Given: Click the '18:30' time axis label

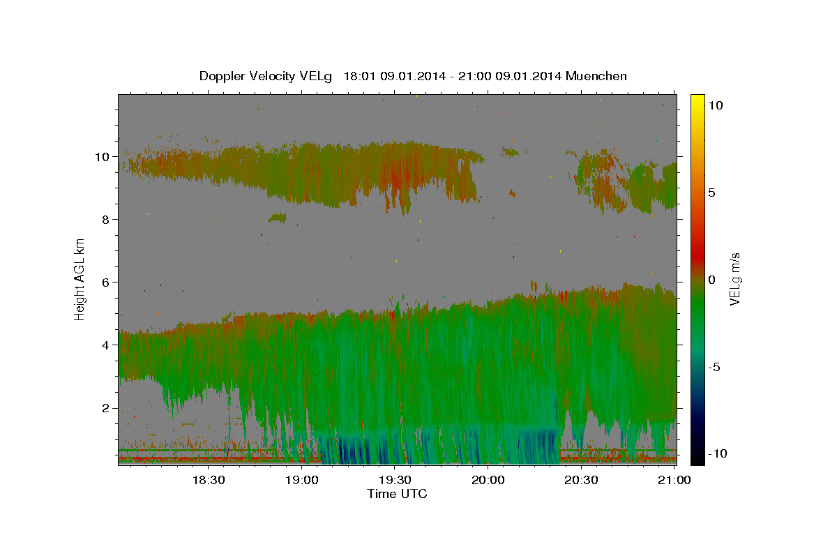Looking at the screenshot, I should pyautogui.click(x=207, y=480).
